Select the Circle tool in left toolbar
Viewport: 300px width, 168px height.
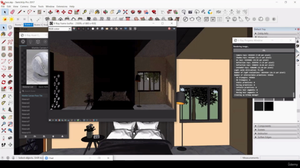click(4, 55)
